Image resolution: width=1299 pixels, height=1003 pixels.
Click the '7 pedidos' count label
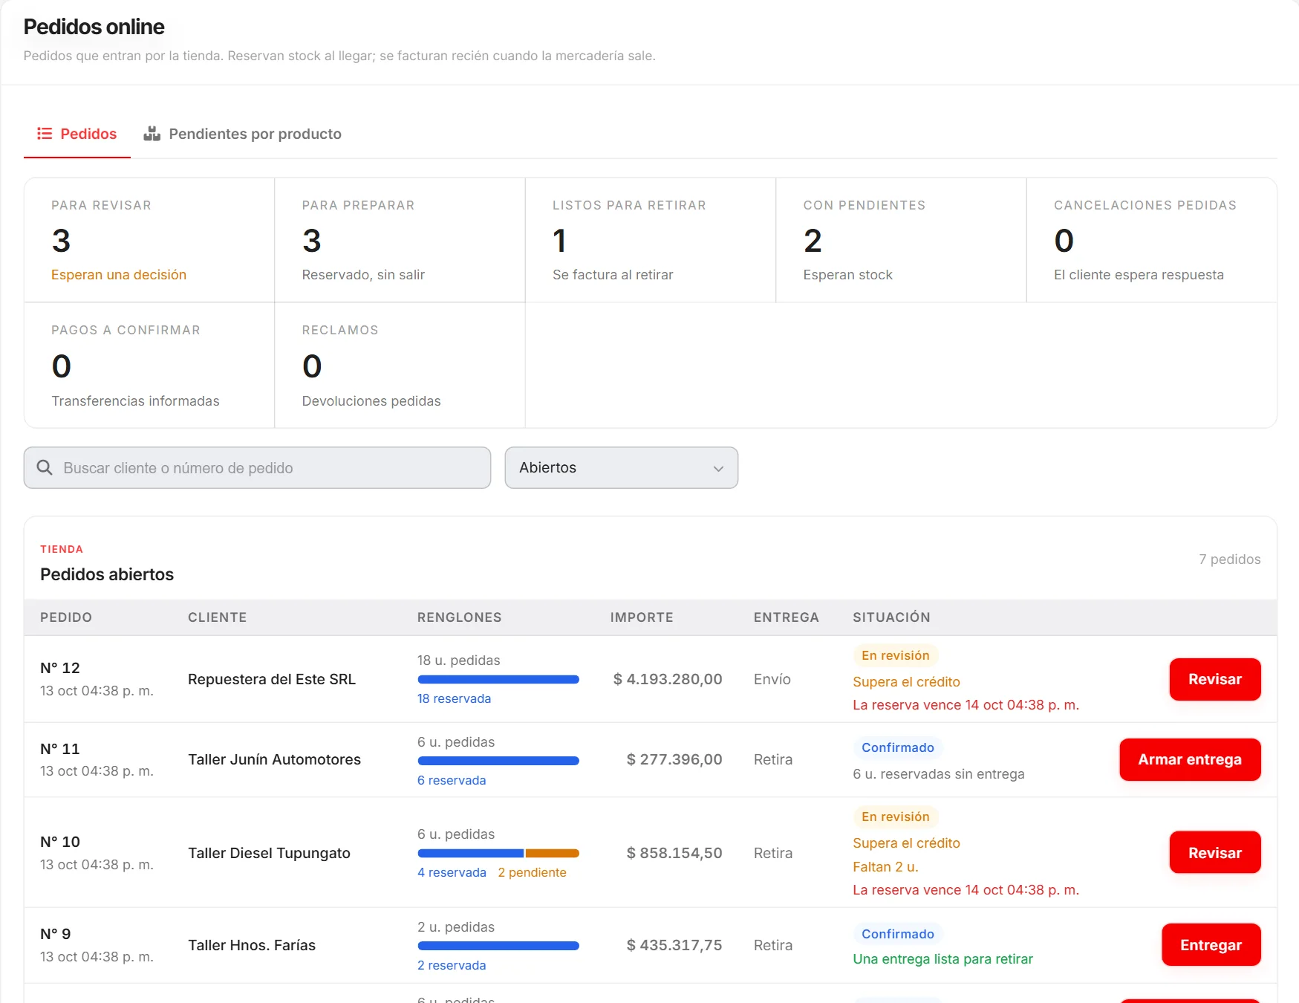coord(1230,559)
